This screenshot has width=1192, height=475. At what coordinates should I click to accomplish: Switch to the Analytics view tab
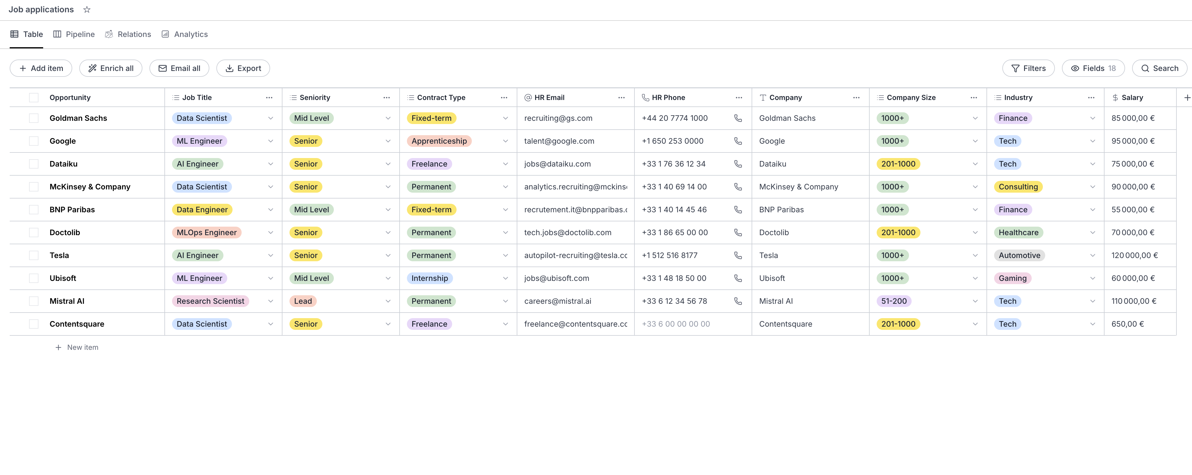(185, 34)
